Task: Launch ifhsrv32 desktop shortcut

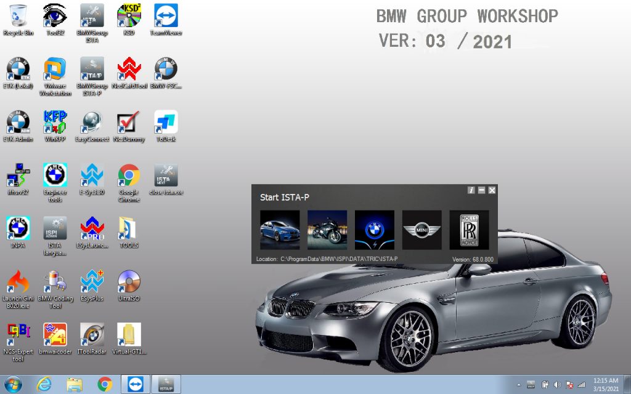Action: (x=18, y=179)
